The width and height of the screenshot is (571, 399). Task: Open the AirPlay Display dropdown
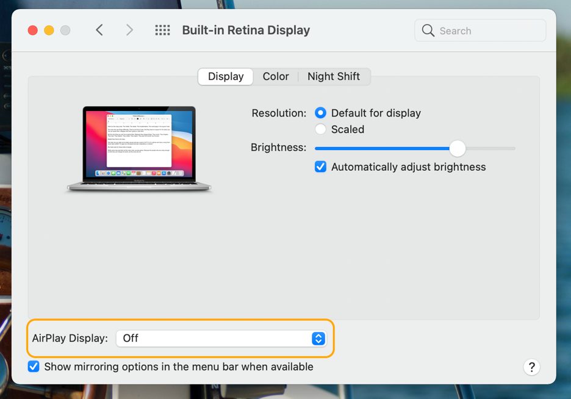click(221, 338)
